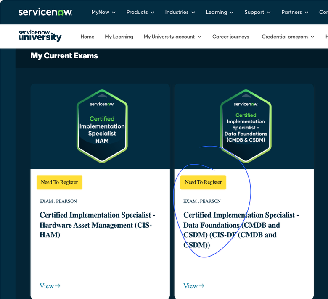Click Need To Register on Data Foundations card
The image size is (328, 299).
click(x=203, y=182)
